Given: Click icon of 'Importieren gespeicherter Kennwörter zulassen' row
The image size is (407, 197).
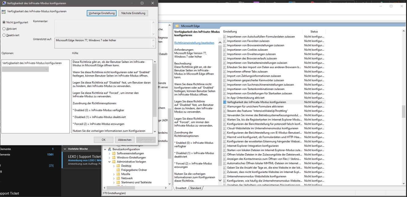Looking at the screenshot, I should (x=225, y=80).
